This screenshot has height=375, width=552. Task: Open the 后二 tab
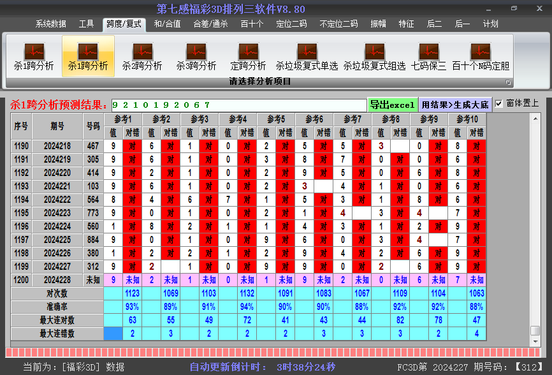point(435,24)
